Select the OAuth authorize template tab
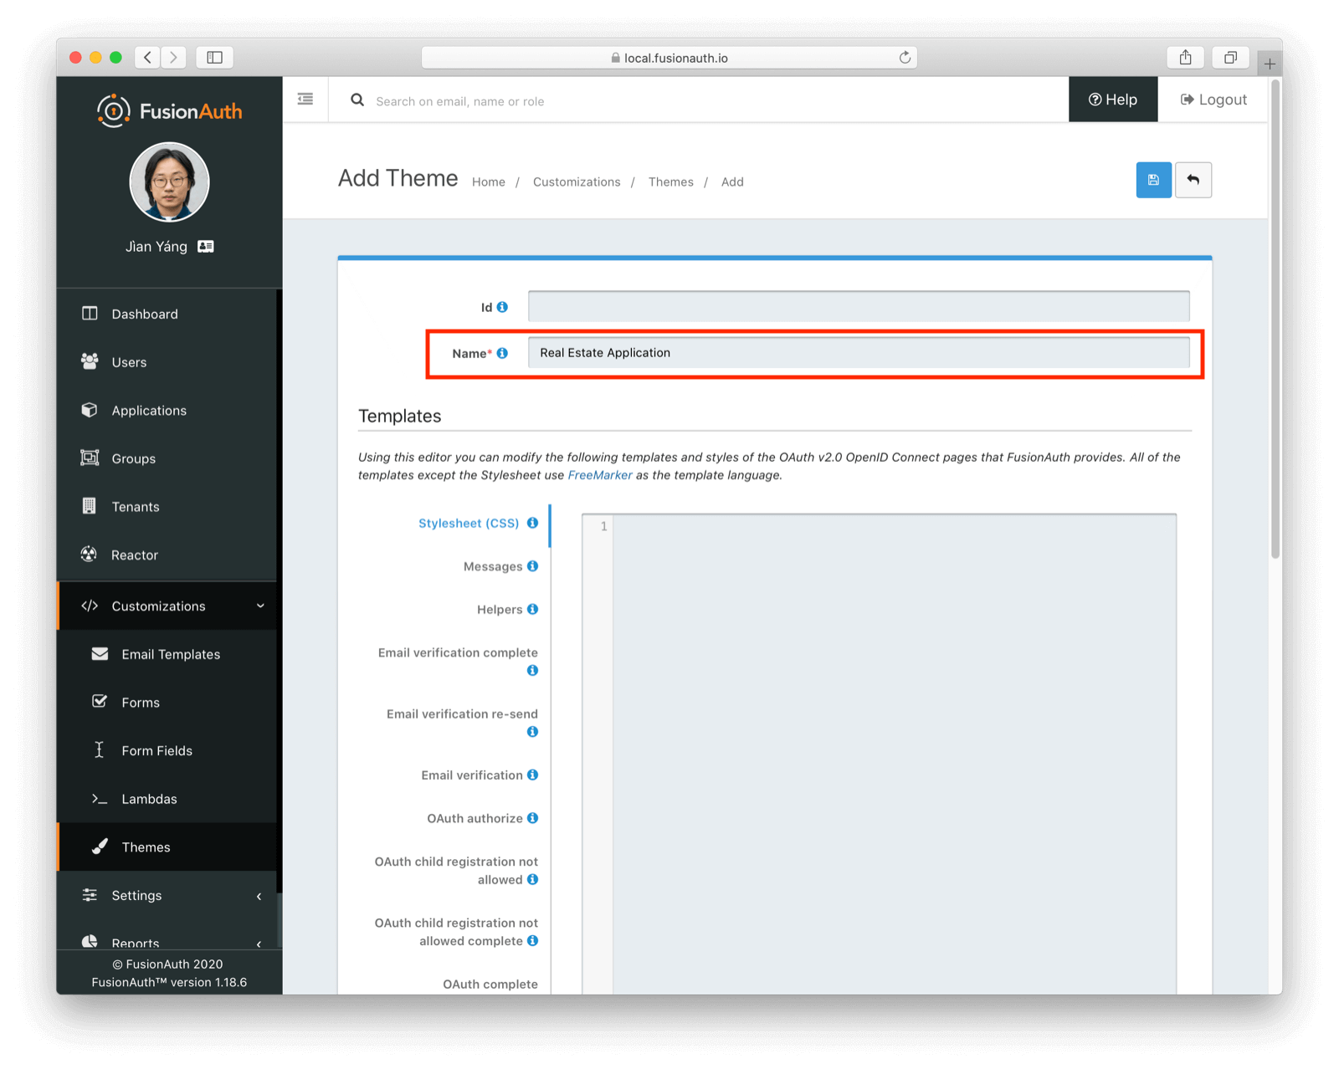The width and height of the screenshot is (1339, 1069). pos(475,818)
